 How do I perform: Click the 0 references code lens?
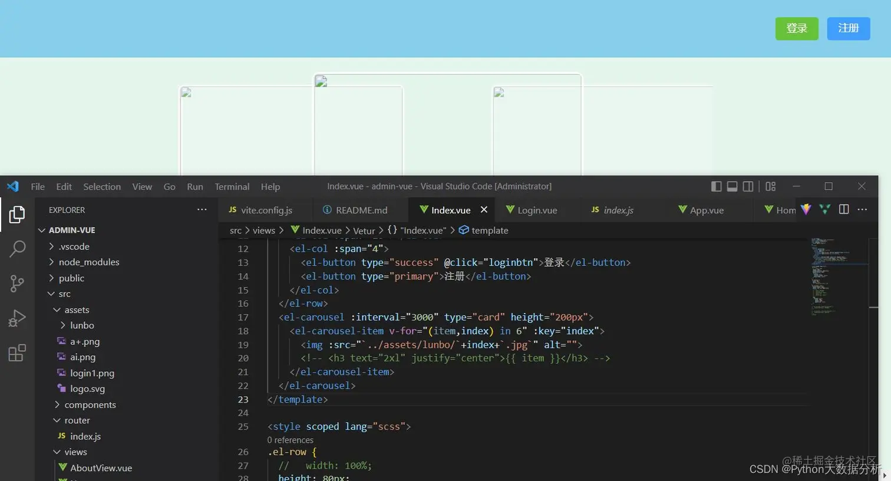point(290,440)
